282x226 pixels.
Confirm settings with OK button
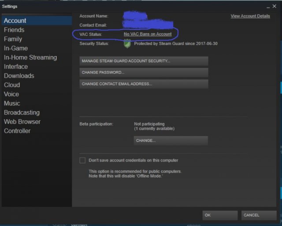coord(220,215)
